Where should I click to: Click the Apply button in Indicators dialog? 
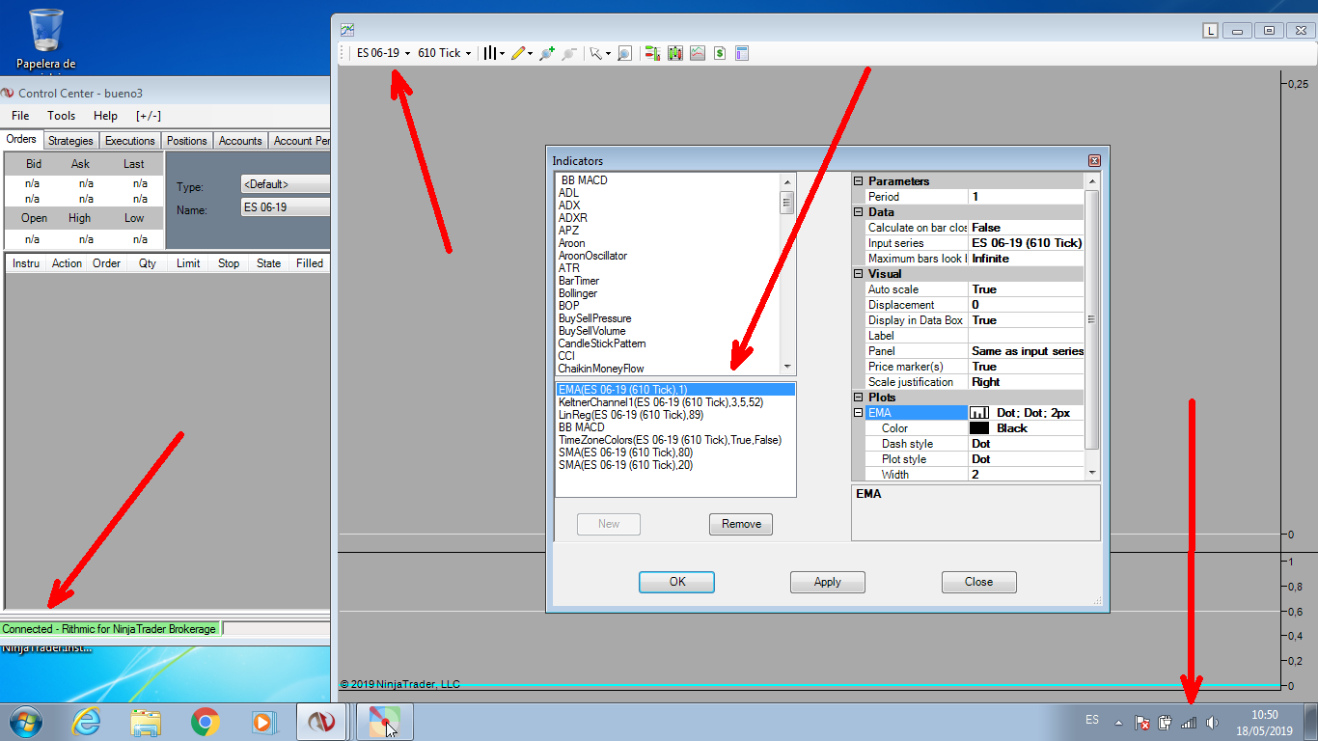coord(827,582)
